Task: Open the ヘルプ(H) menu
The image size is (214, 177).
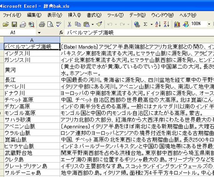Action: 188,15
